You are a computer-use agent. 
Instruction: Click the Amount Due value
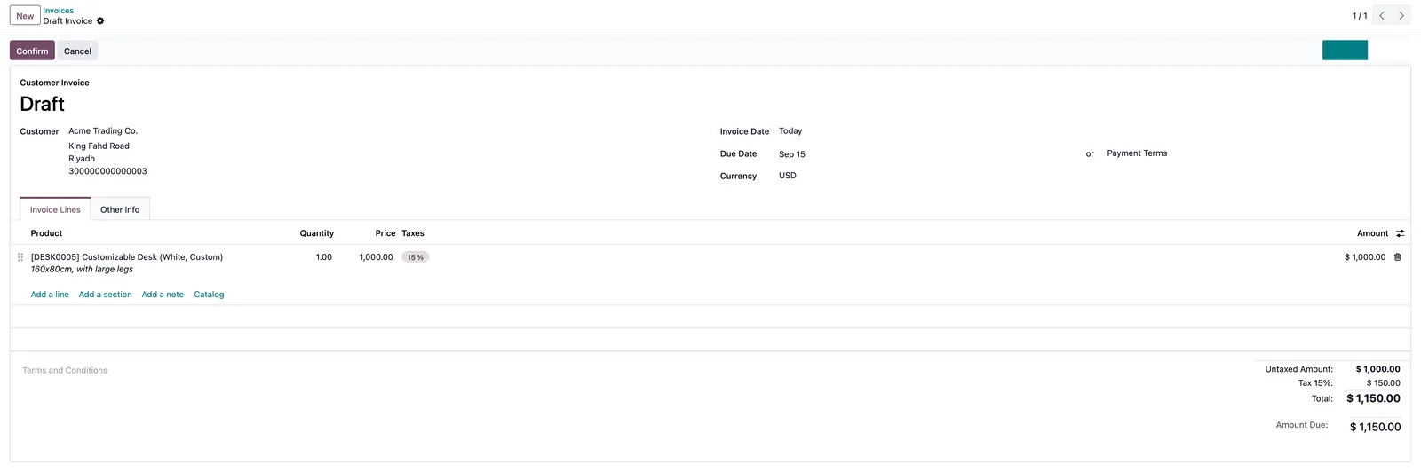click(1375, 427)
